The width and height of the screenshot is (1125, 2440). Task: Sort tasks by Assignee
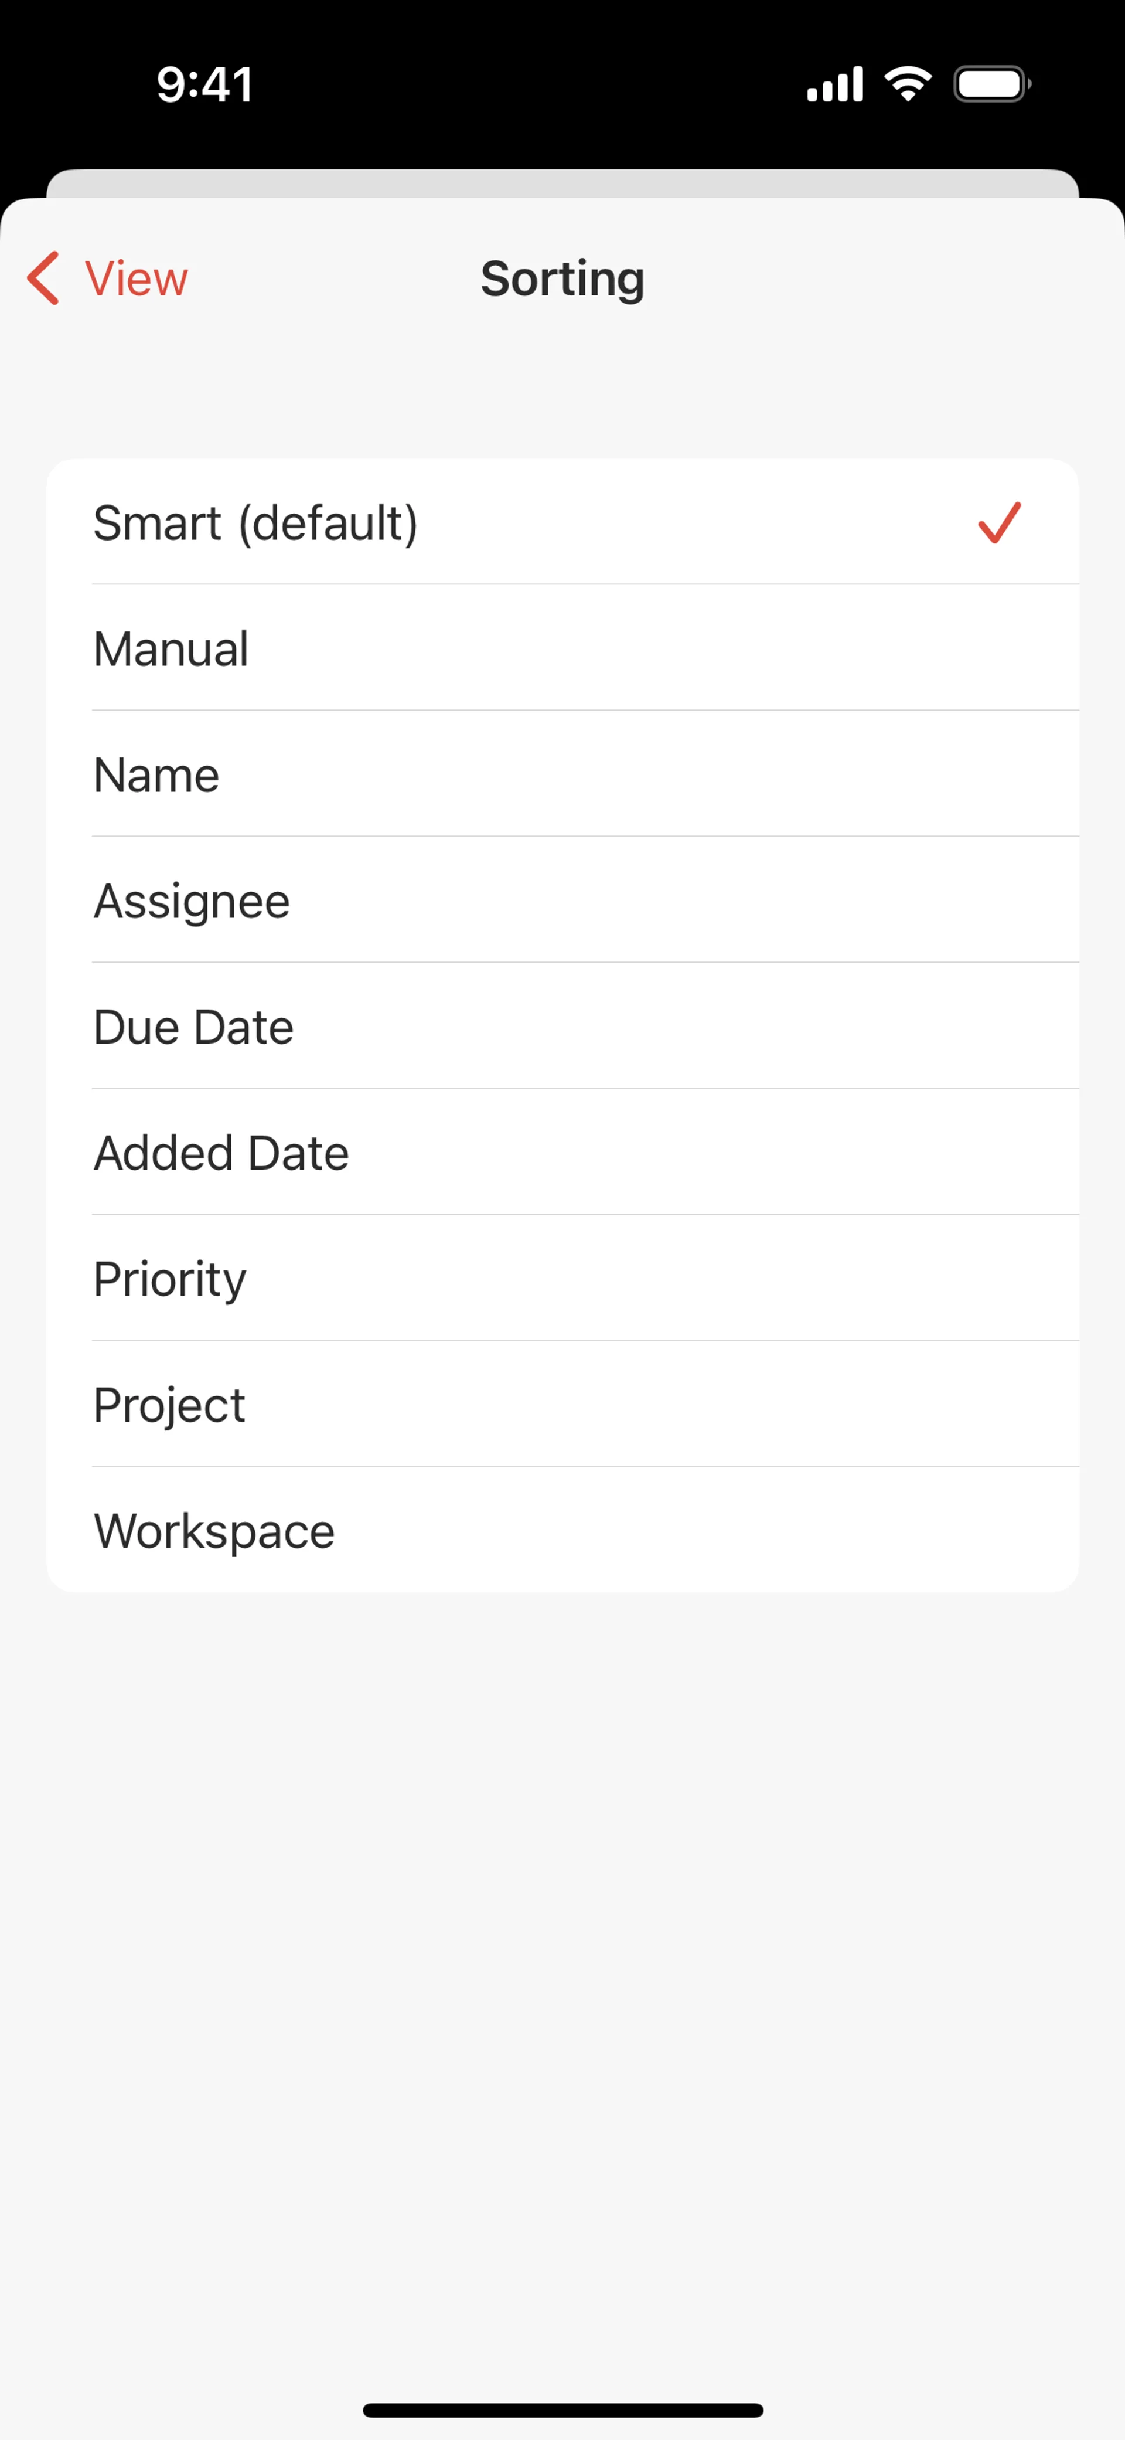pos(192,901)
